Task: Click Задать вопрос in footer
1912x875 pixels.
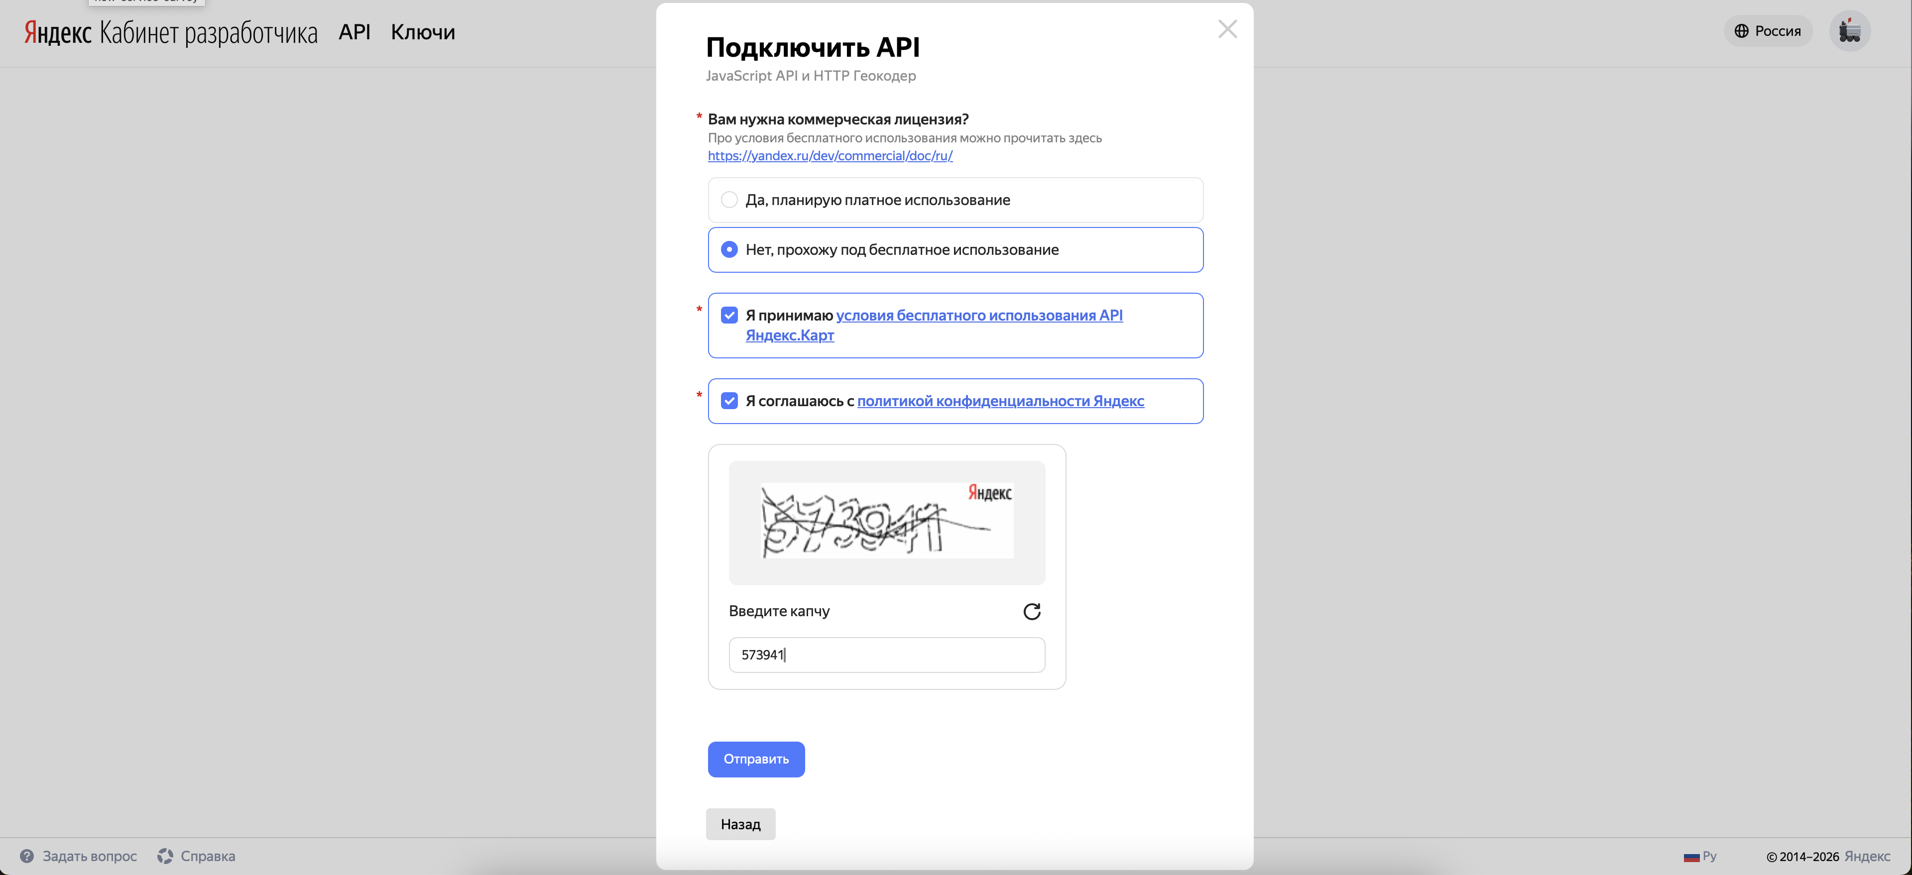Action: click(79, 856)
